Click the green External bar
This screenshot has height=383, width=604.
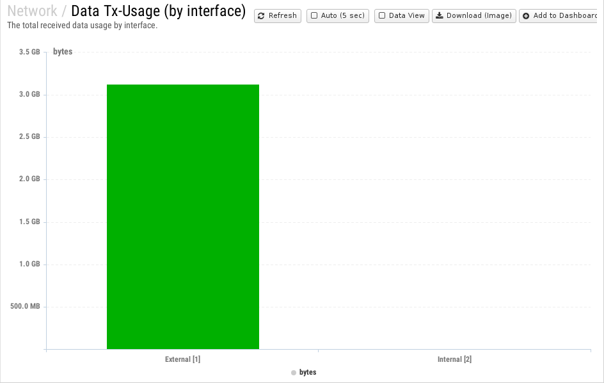(x=183, y=216)
